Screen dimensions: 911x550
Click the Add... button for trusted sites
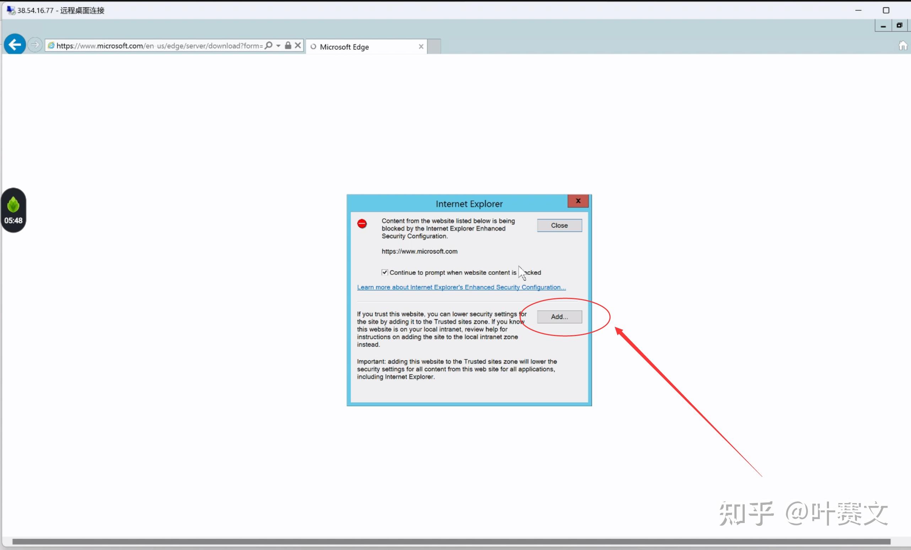click(x=559, y=317)
